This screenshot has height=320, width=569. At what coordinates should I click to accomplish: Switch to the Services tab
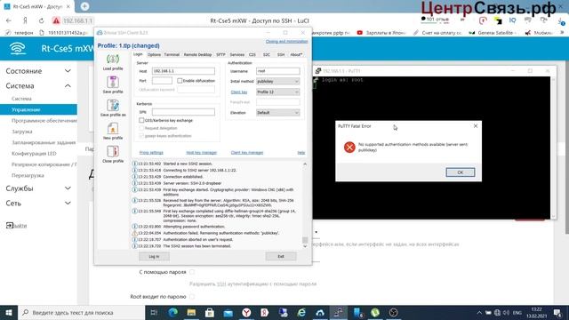237,54
